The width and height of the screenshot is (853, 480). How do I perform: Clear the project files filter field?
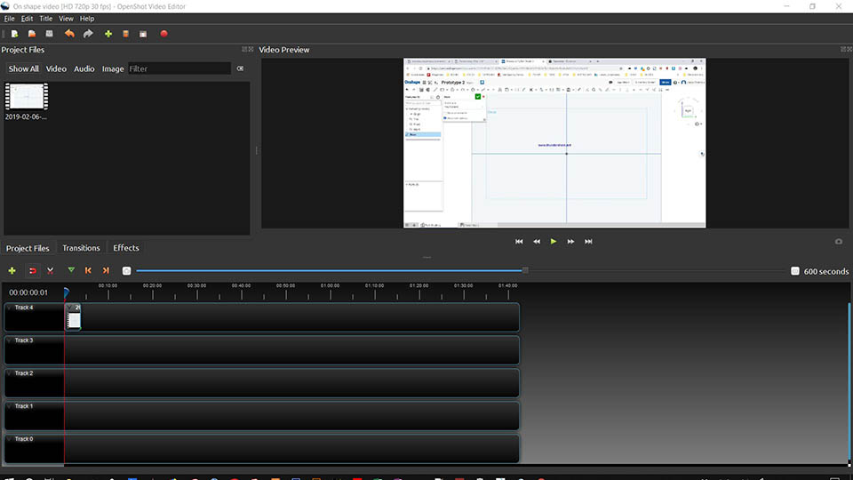click(240, 68)
